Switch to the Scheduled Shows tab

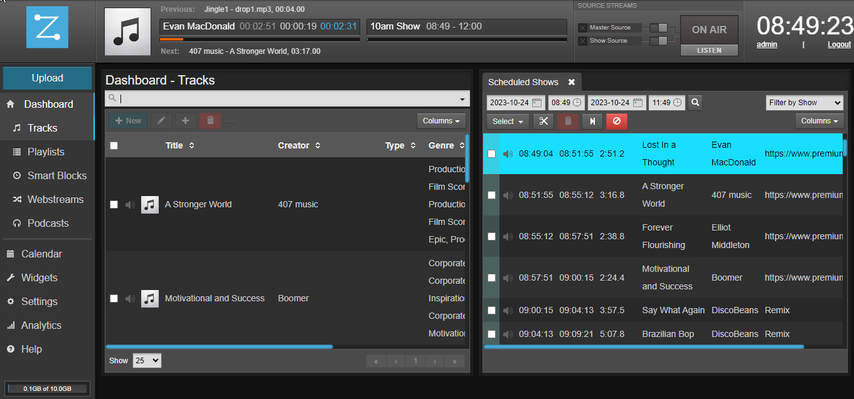[523, 81]
